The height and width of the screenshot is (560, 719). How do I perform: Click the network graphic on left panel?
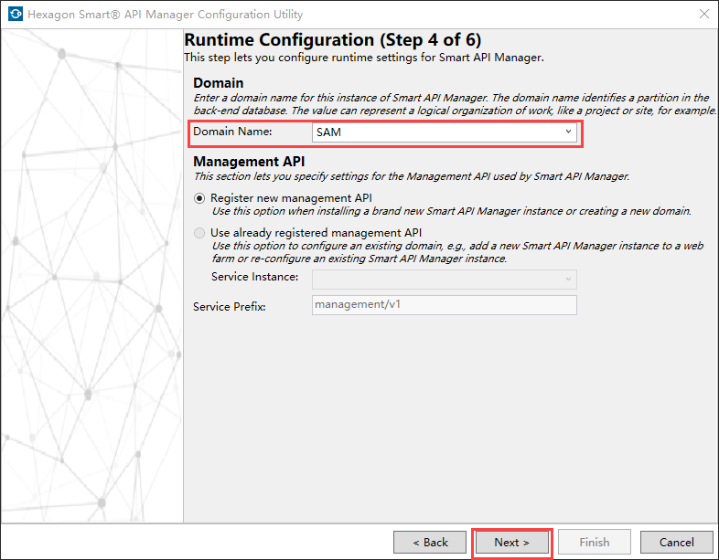[x=91, y=274]
